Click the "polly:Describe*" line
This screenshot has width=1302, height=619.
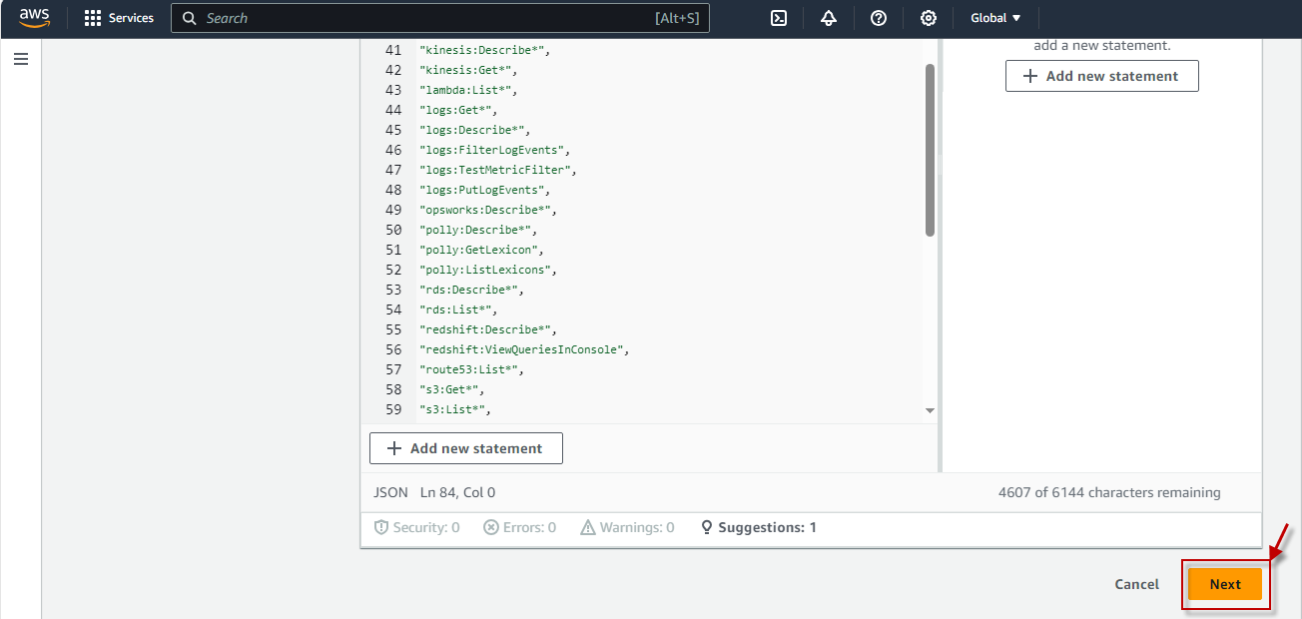478,230
